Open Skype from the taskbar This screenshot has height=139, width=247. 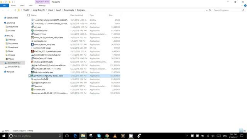(x=99, y=136)
